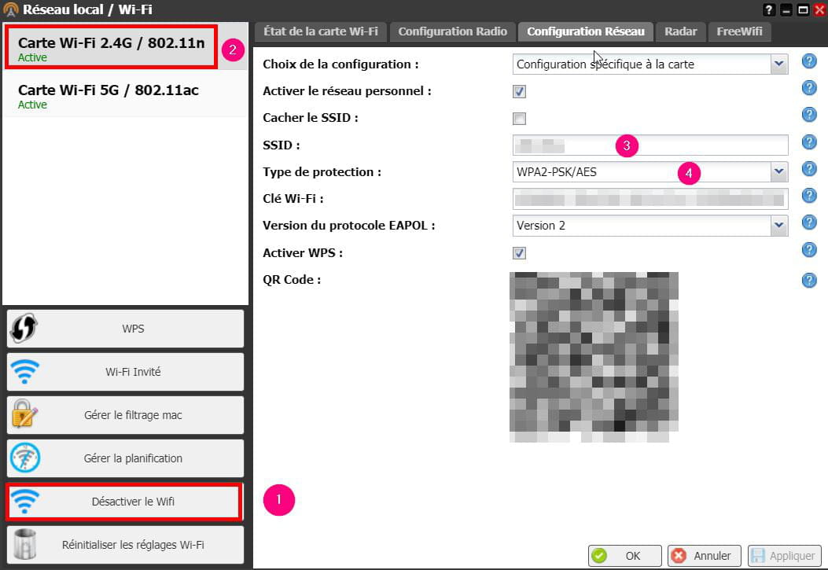Select Carte Wi-Fi 5G / 802.11ac
The height and width of the screenshot is (570, 828).
(125, 95)
